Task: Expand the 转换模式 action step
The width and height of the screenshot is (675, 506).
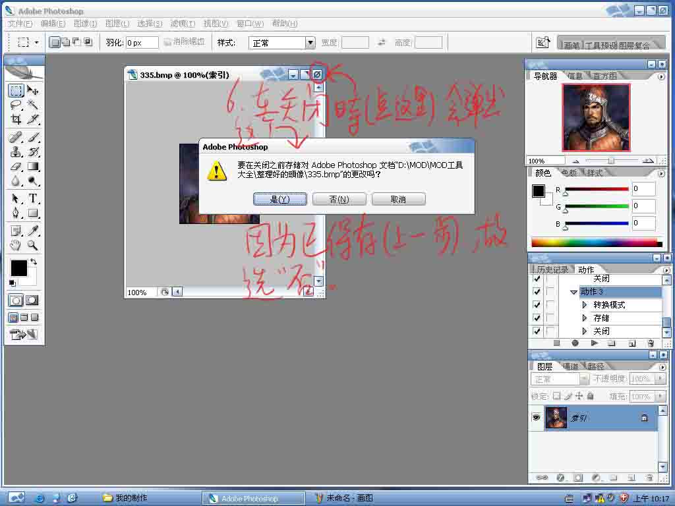Action: [584, 305]
